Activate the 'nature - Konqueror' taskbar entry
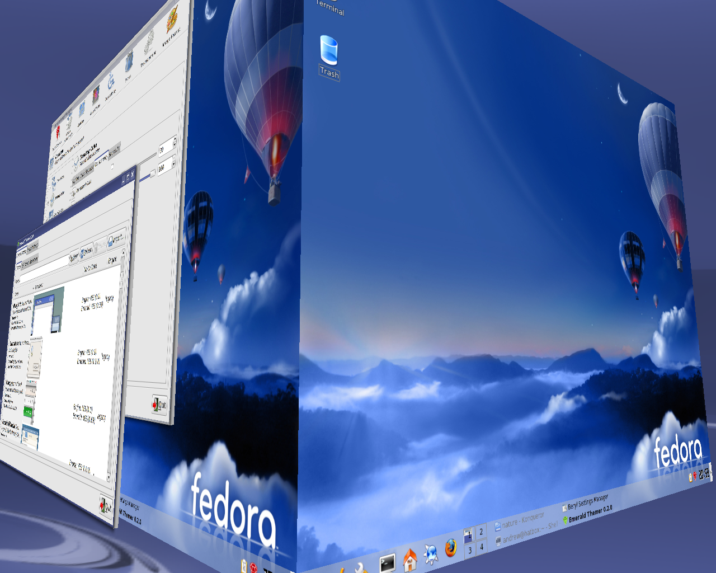Viewport: 716px width, 573px height. 520,520
